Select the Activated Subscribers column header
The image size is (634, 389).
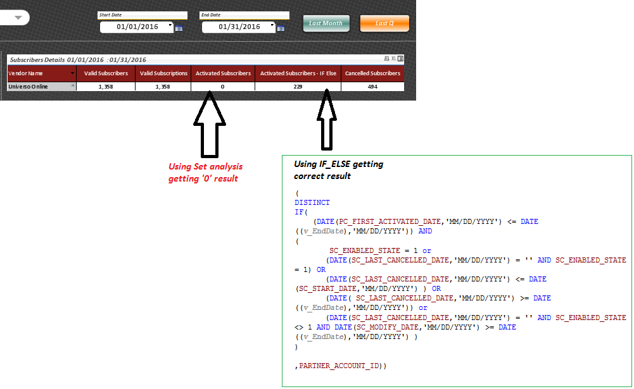click(x=223, y=73)
